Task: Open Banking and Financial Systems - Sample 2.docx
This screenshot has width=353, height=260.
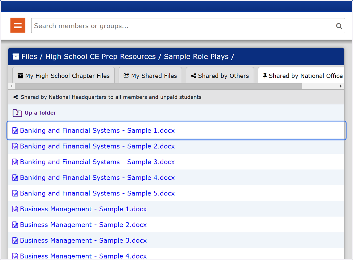Action: click(97, 146)
